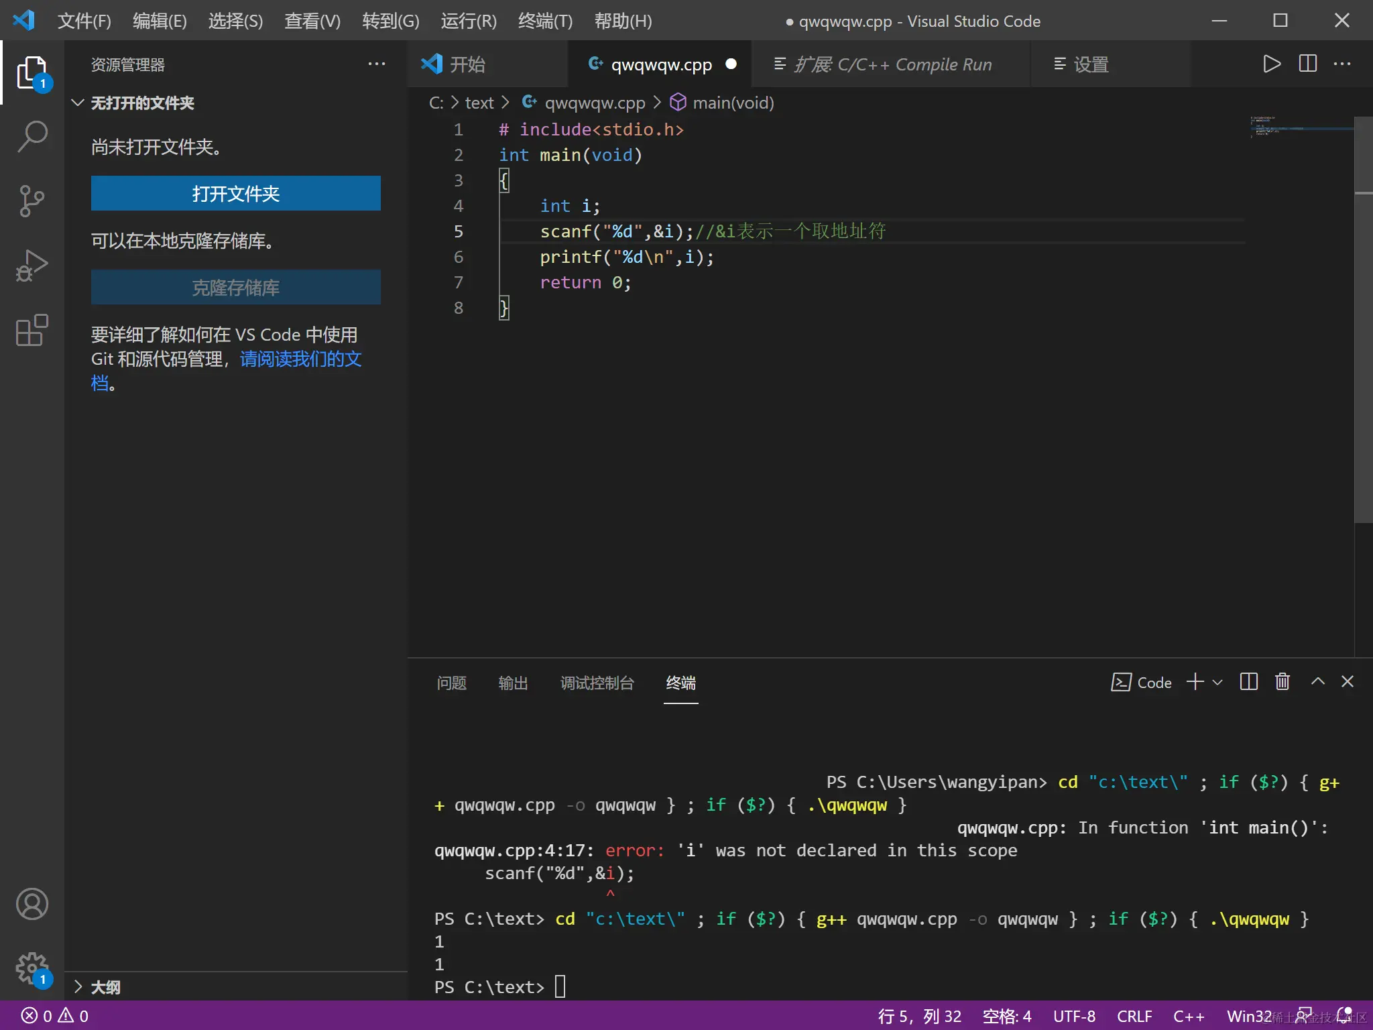Toggle the Explorer view icon
Screen dimensions: 1373x1030
pos(32,72)
